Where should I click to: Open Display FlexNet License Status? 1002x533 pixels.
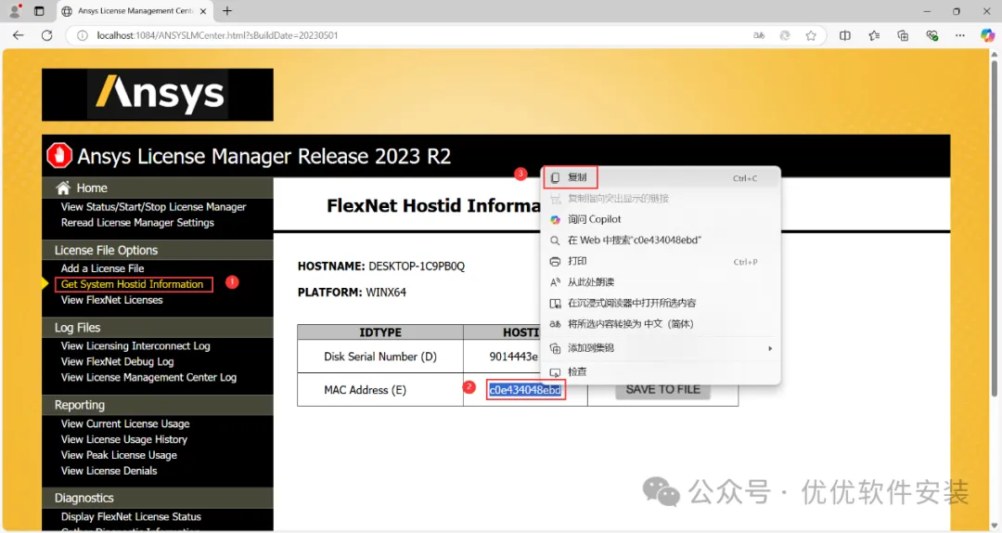(131, 517)
